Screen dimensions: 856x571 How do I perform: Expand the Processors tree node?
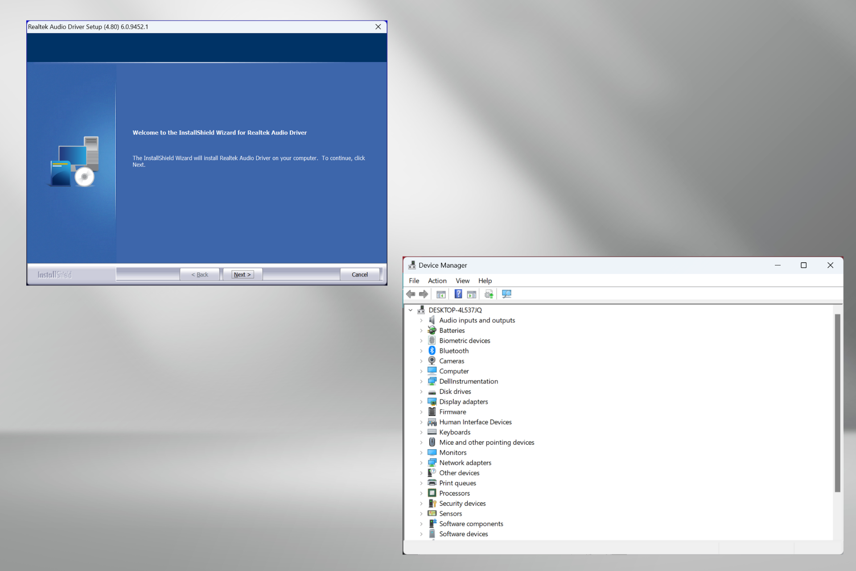[421, 493]
